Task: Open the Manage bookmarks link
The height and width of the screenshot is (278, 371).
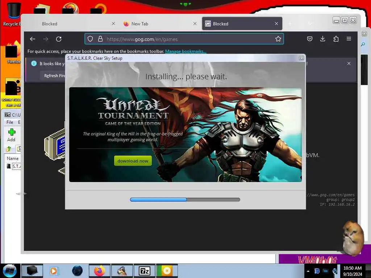Action: 186,51
